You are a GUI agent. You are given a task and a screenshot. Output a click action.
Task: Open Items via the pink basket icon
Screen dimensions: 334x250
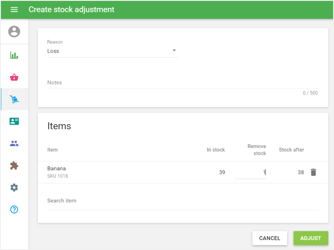14,77
